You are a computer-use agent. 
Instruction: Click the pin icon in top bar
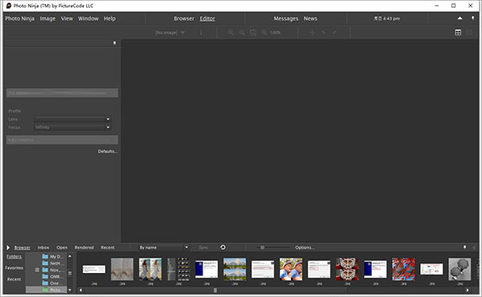473,18
